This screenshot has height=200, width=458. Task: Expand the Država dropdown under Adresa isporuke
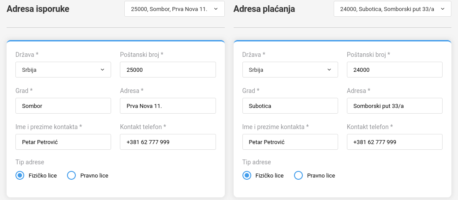[x=63, y=70]
